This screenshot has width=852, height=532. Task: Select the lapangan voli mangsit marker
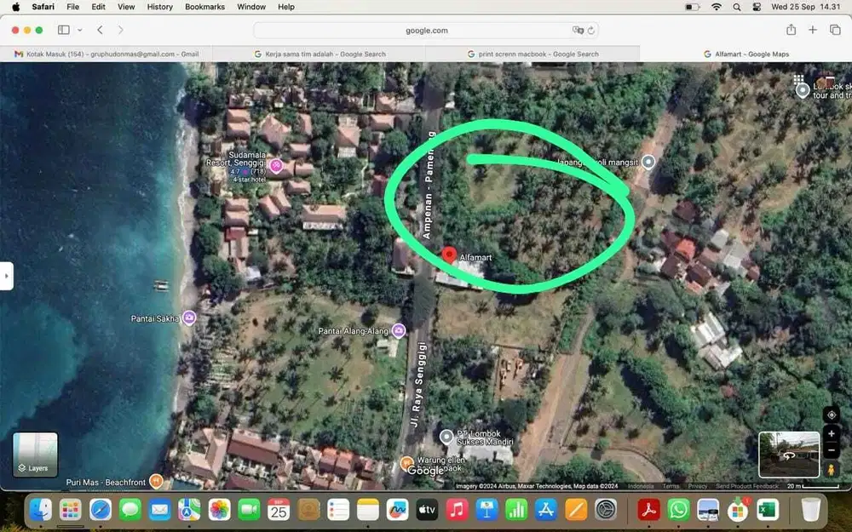click(647, 162)
